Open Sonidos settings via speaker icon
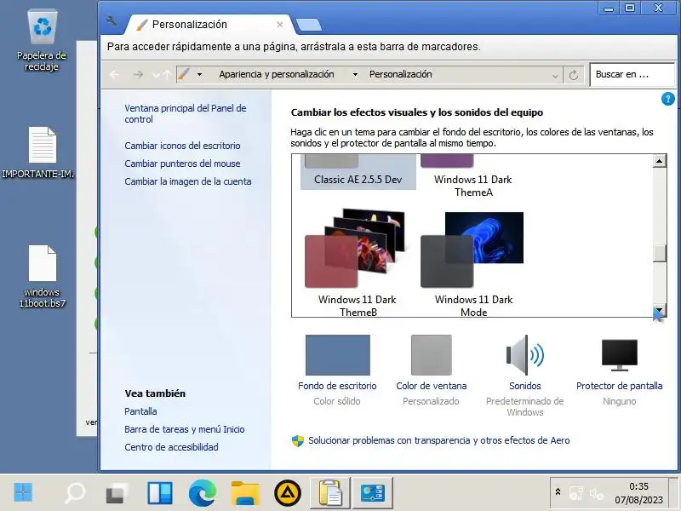This screenshot has width=681, height=511. click(525, 355)
